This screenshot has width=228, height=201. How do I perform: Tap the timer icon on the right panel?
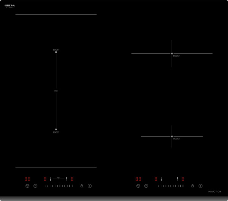tap(138, 186)
